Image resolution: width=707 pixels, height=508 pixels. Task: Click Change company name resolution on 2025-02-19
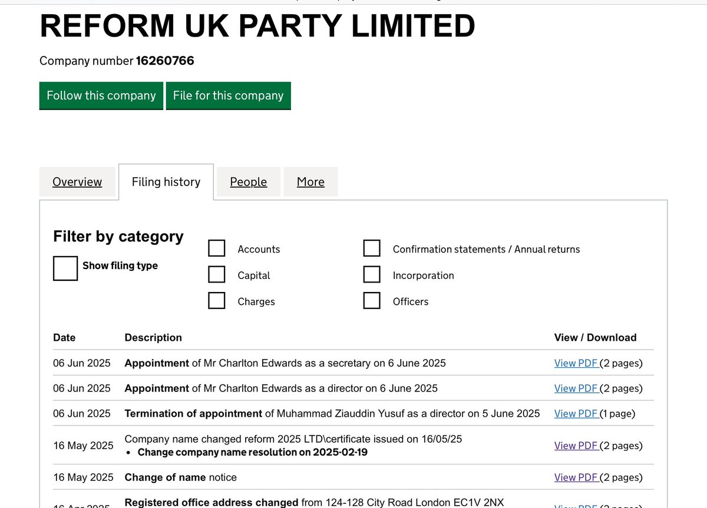click(253, 452)
